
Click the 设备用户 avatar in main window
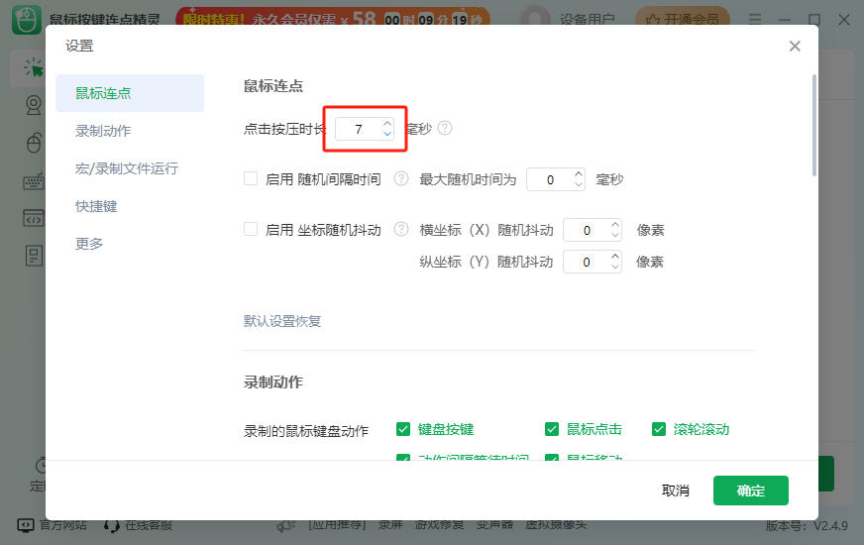pos(534,18)
